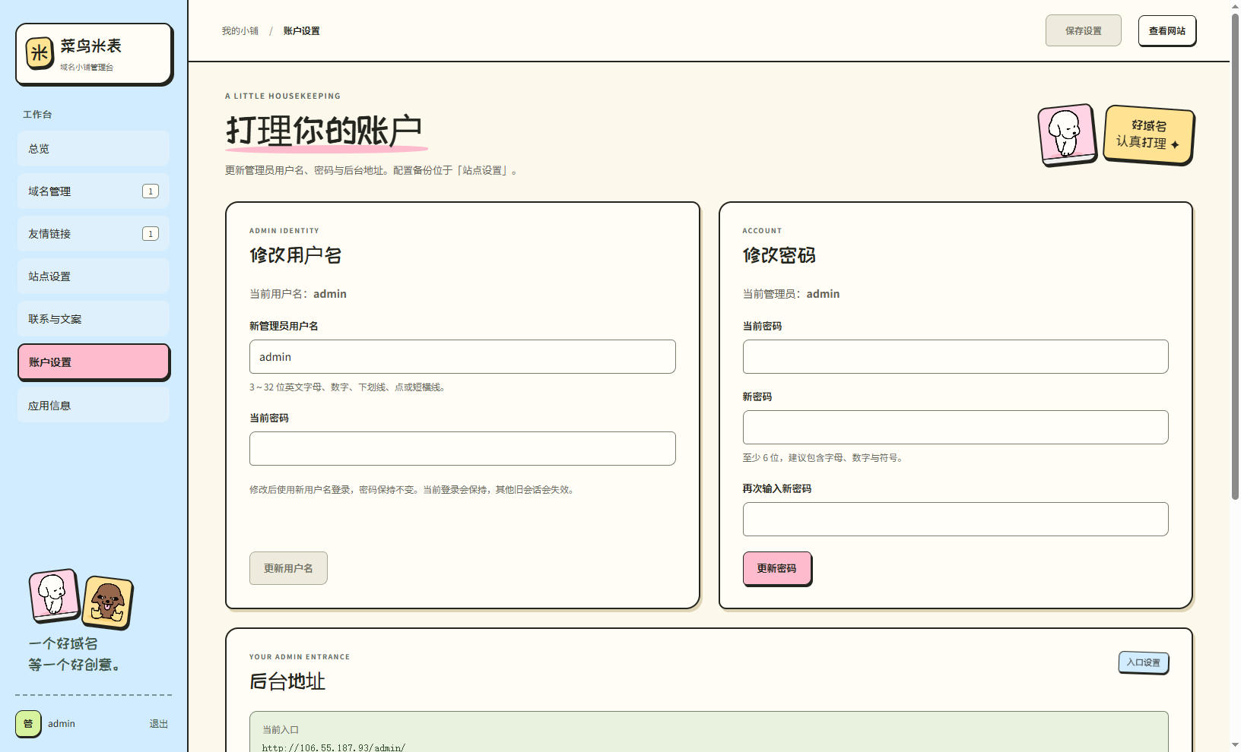Click the green 管 avatar icon
The image size is (1241, 752).
28,724
